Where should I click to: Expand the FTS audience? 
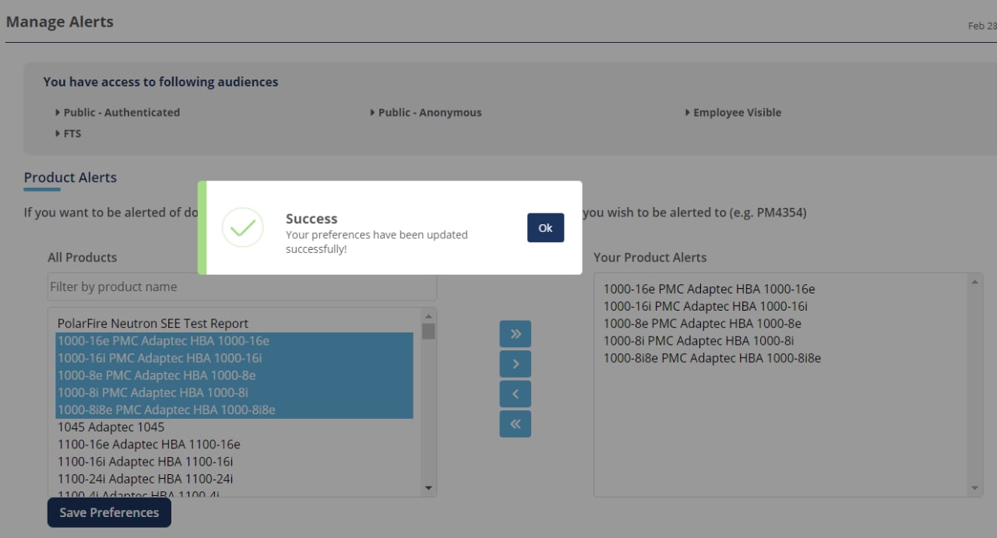coord(72,133)
